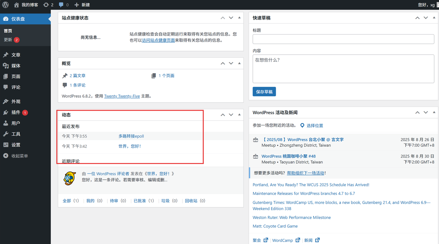This screenshot has height=244, width=439.
Task: Open WordPress 桃園咖啡小聚 #48 link
Action: (x=288, y=156)
